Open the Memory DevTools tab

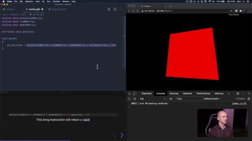click(219, 94)
